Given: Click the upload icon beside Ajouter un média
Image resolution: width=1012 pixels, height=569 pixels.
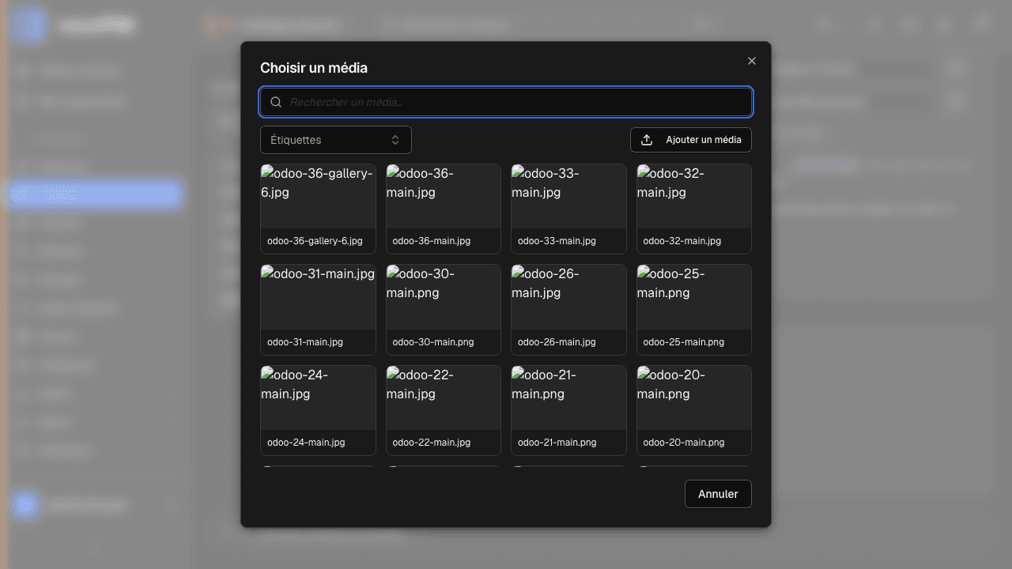Looking at the screenshot, I should point(647,140).
